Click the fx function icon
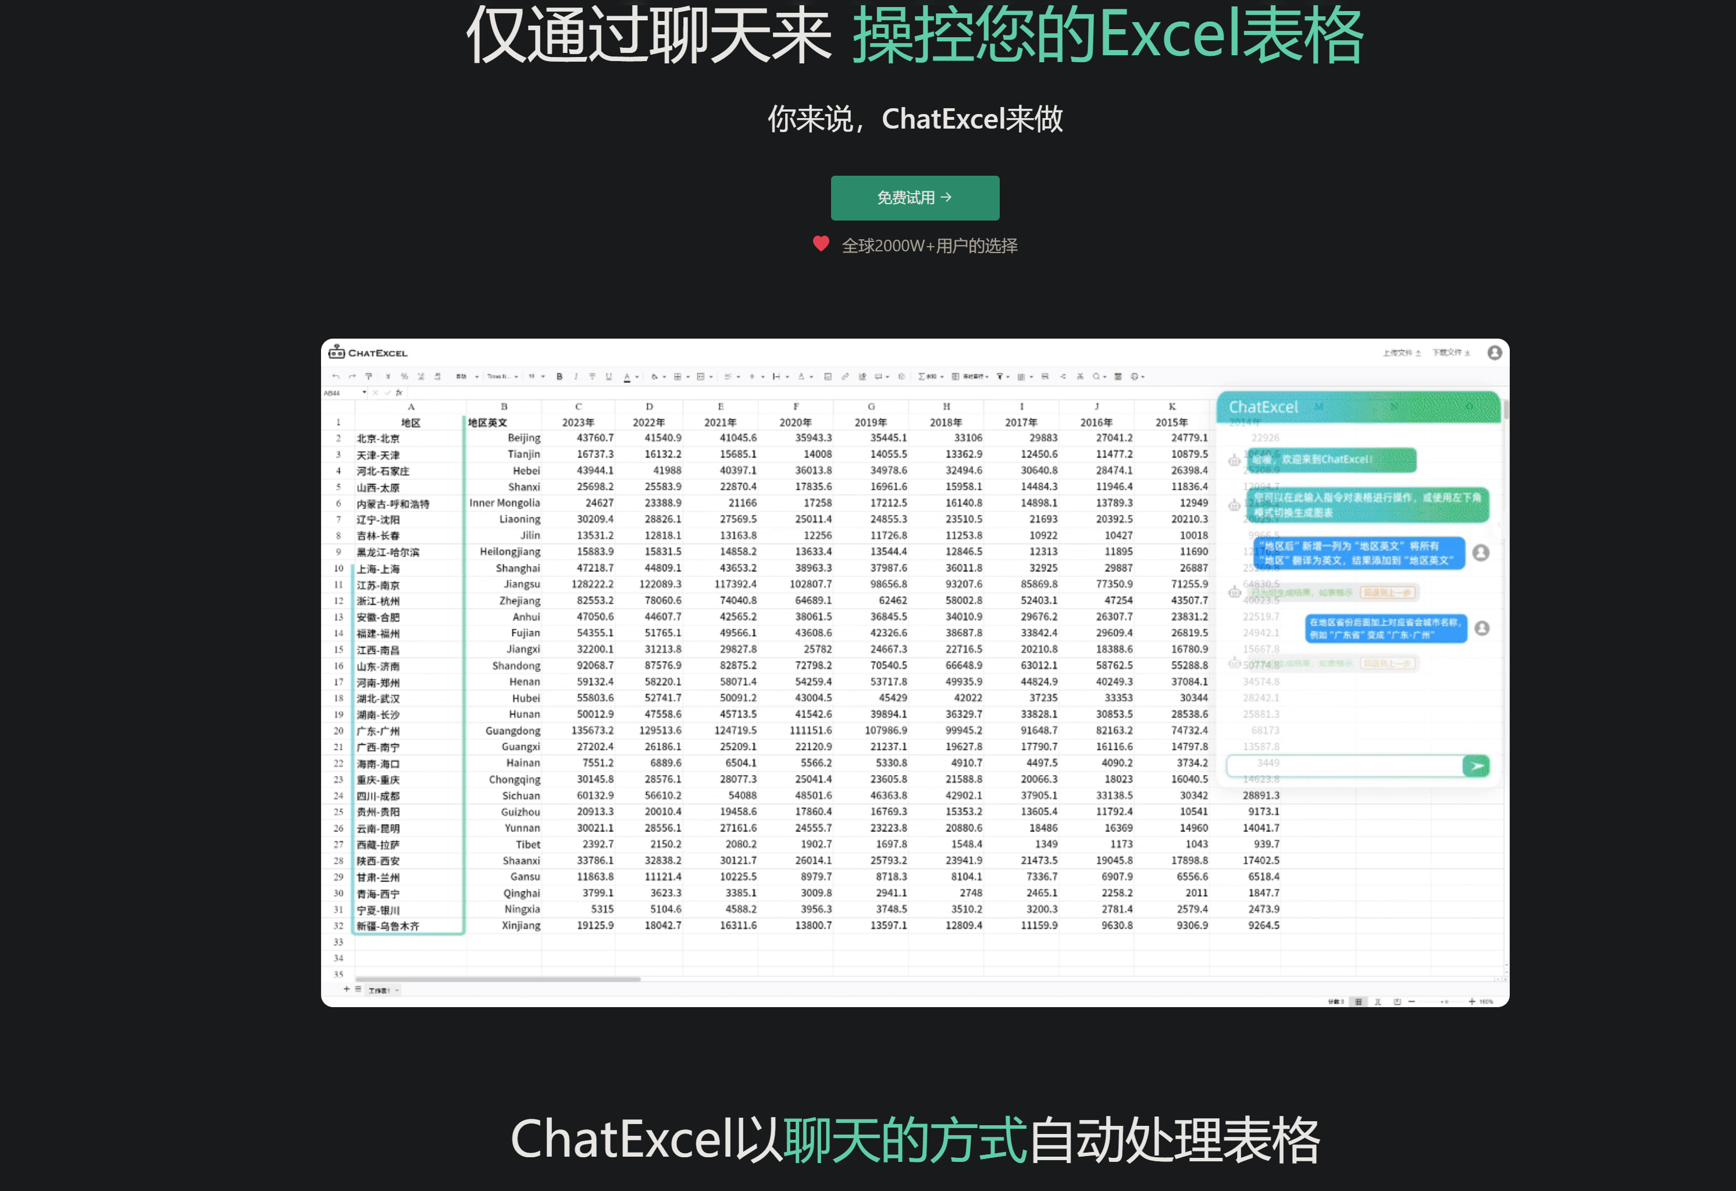This screenshot has height=1191, width=1736. pyautogui.click(x=399, y=392)
